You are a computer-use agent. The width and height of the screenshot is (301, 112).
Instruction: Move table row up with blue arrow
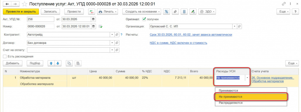51,63
